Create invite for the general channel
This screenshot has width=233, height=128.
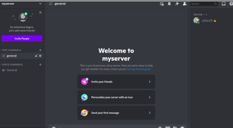click(x=36, y=56)
